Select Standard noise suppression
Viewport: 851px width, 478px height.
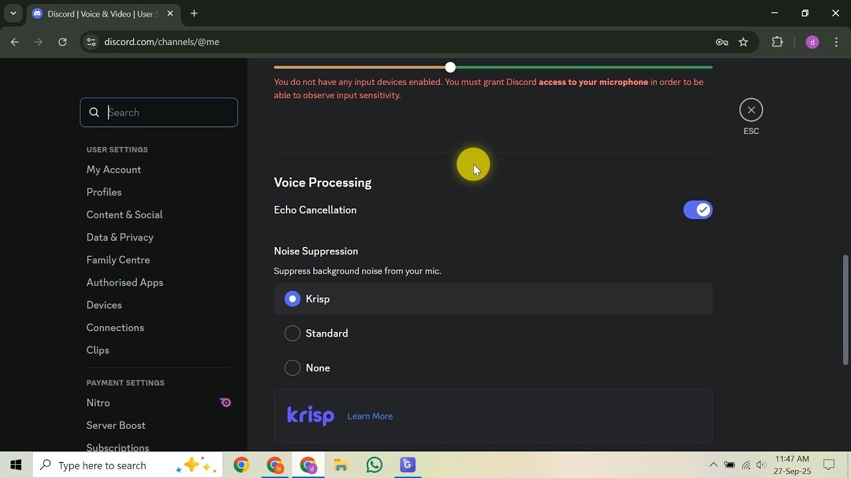click(493, 333)
